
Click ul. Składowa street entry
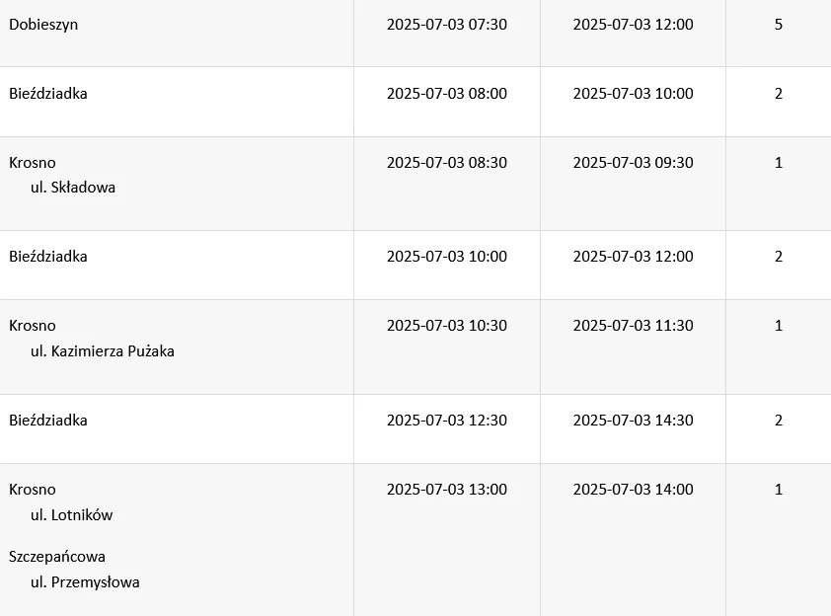click(x=73, y=188)
